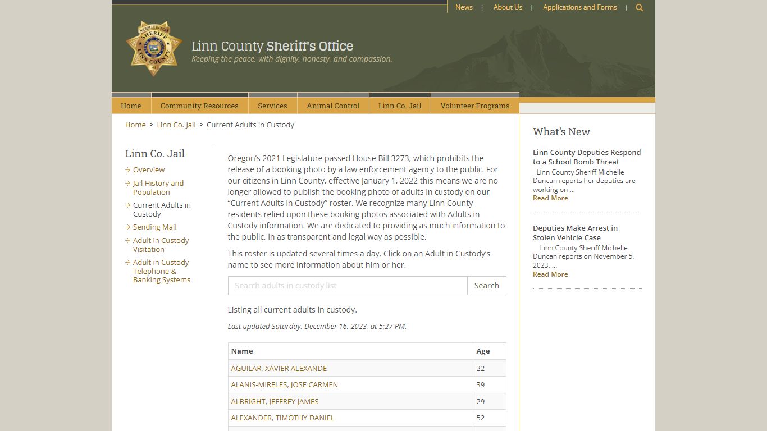Open record for AGUILAR, XAVIER ALEXANDE
The image size is (767, 431).
[279, 368]
